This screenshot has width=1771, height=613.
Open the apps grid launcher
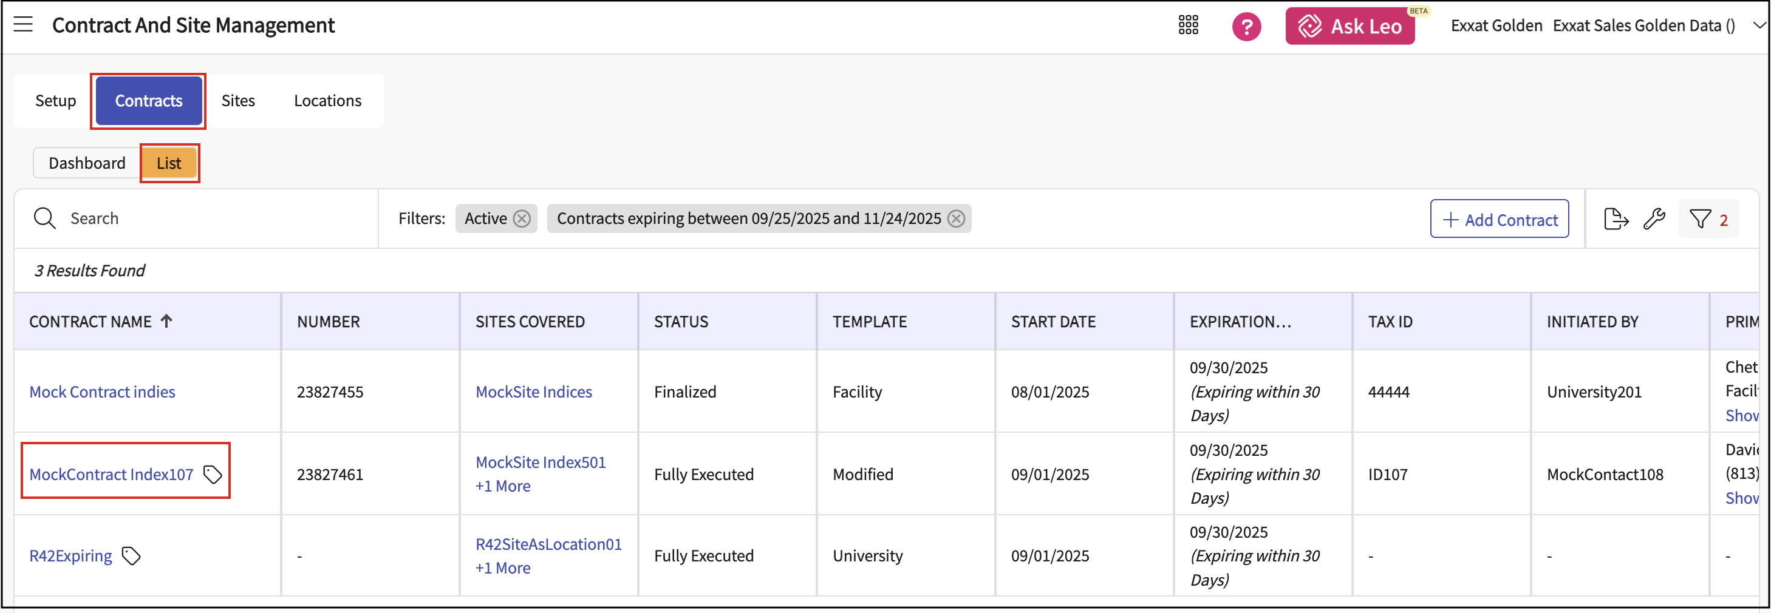click(1187, 25)
